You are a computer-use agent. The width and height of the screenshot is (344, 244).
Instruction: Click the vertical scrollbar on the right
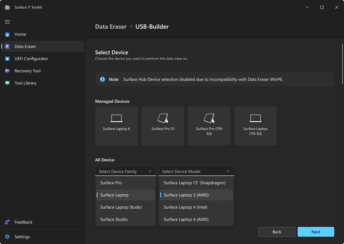342,64
